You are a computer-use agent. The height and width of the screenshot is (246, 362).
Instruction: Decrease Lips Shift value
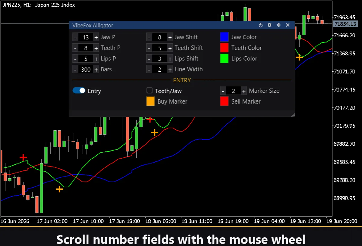pos(149,59)
